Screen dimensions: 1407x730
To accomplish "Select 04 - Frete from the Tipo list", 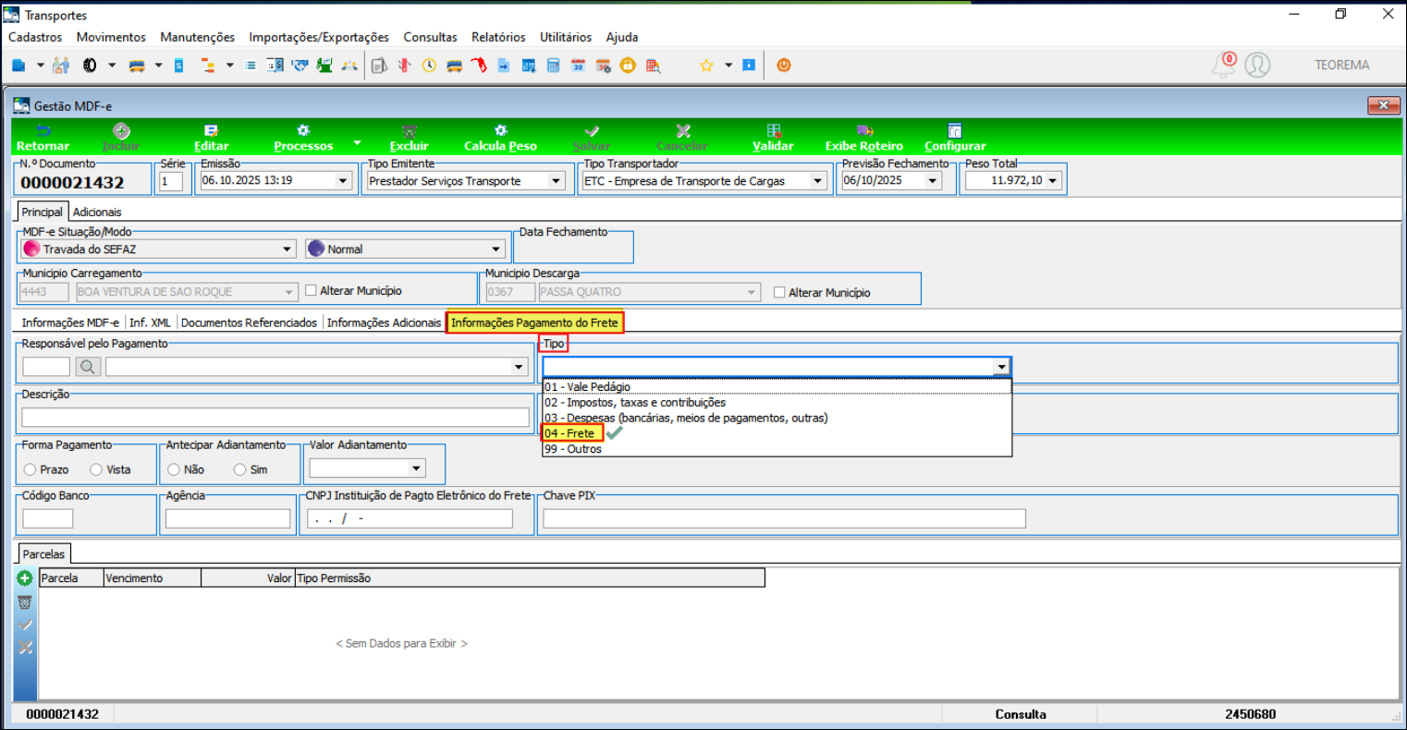I will click(570, 433).
